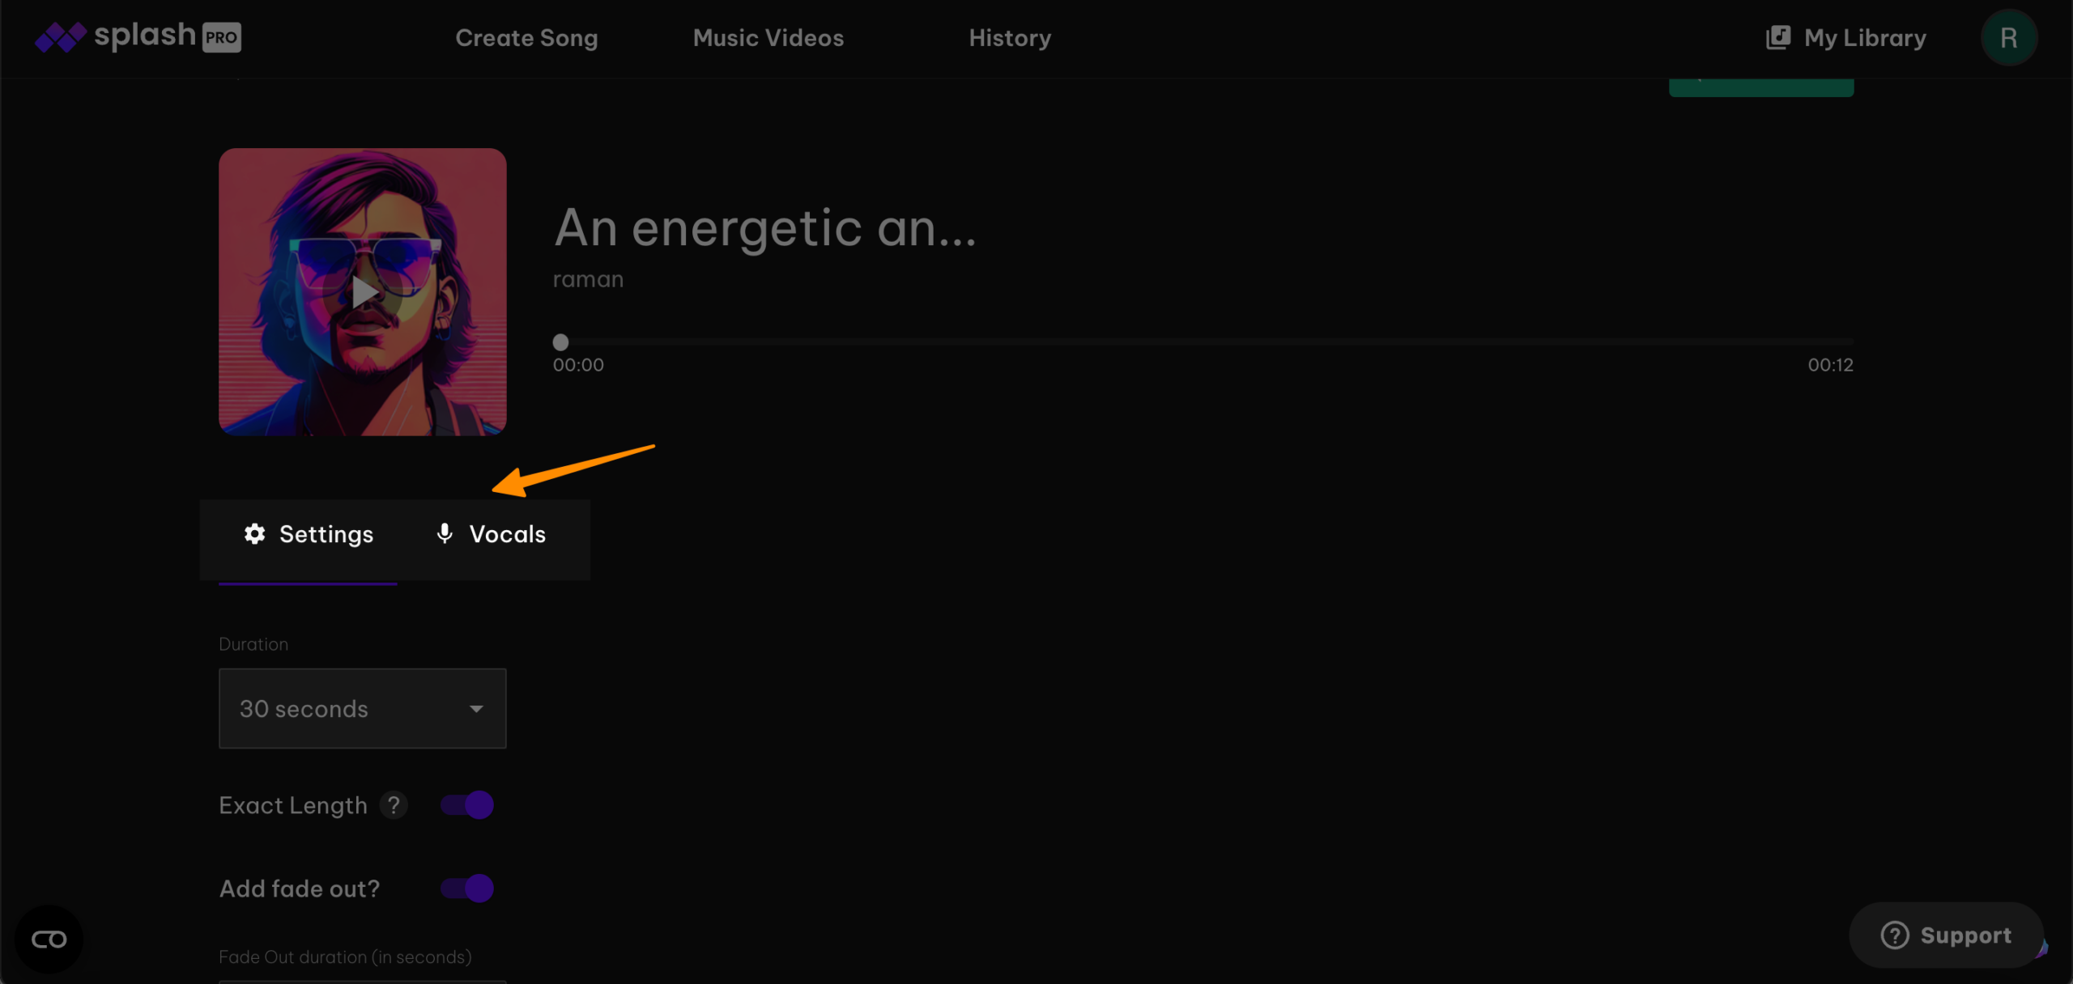2073x984 pixels.
Task: Click the link icon in bottom-left corner
Action: point(49,939)
